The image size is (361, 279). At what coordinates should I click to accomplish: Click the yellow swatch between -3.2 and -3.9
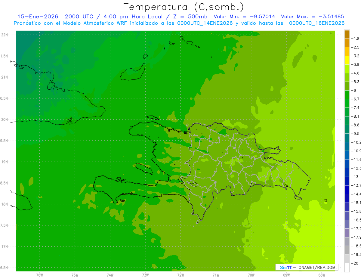tap(347, 60)
